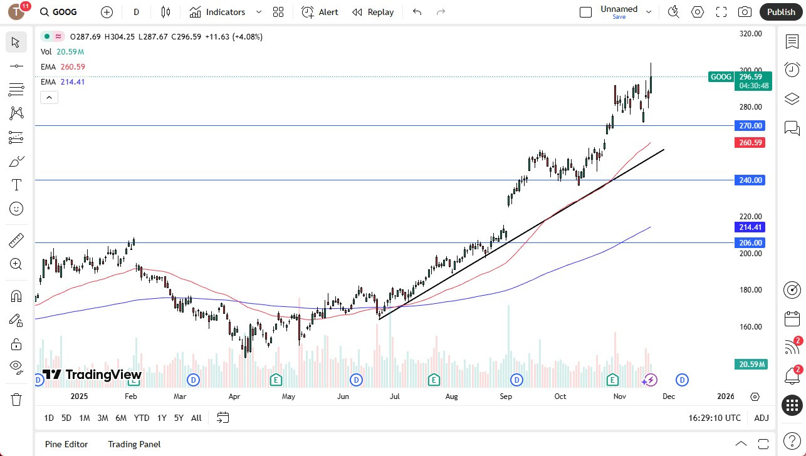Collapse the indicators legend caret
The image size is (806, 456).
click(x=49, y=97)
